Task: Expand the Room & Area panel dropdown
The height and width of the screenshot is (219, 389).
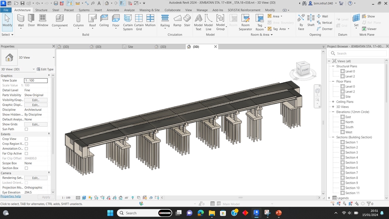Action: (x=261, y=34)
